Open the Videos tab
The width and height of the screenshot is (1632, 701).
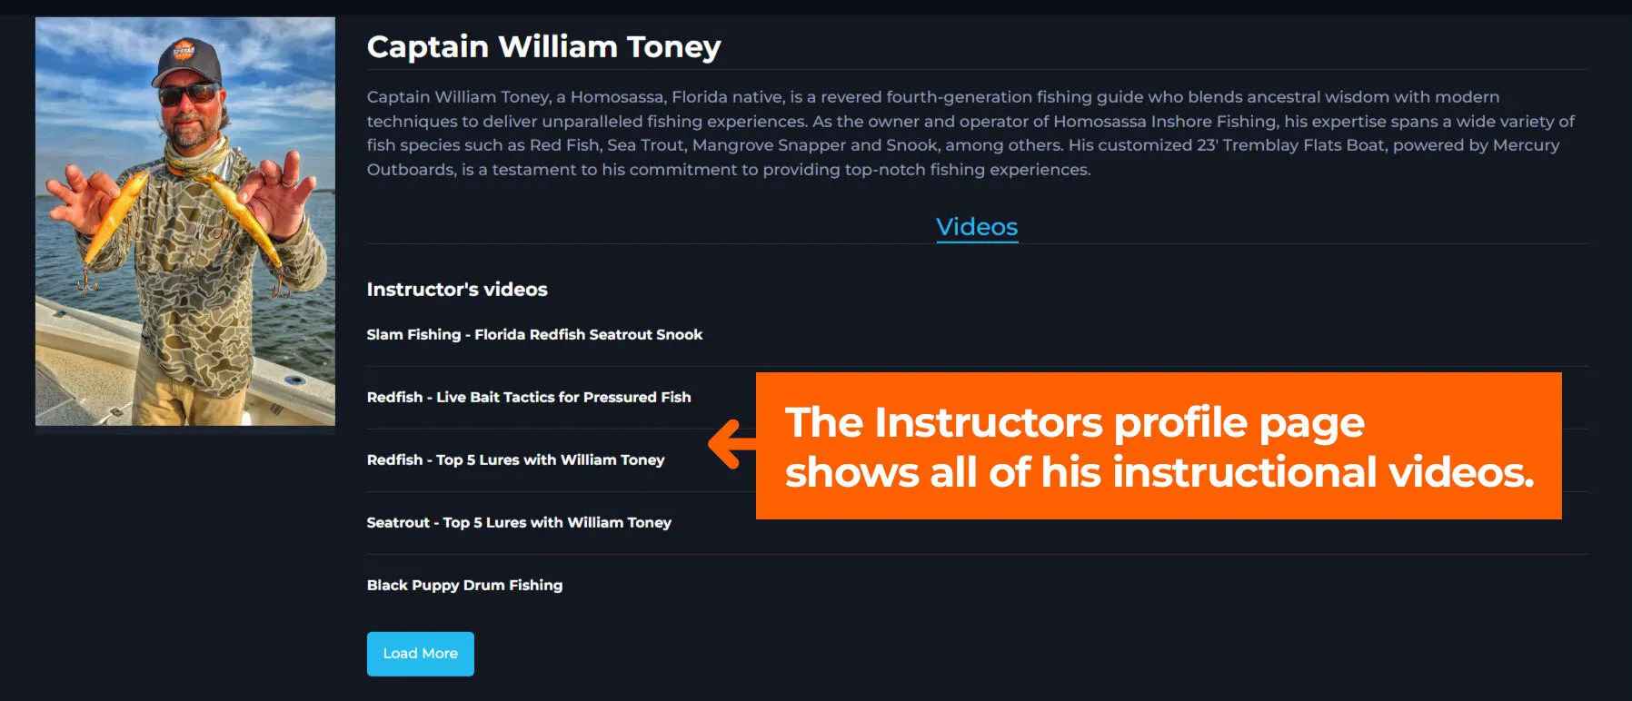point(977,227)
